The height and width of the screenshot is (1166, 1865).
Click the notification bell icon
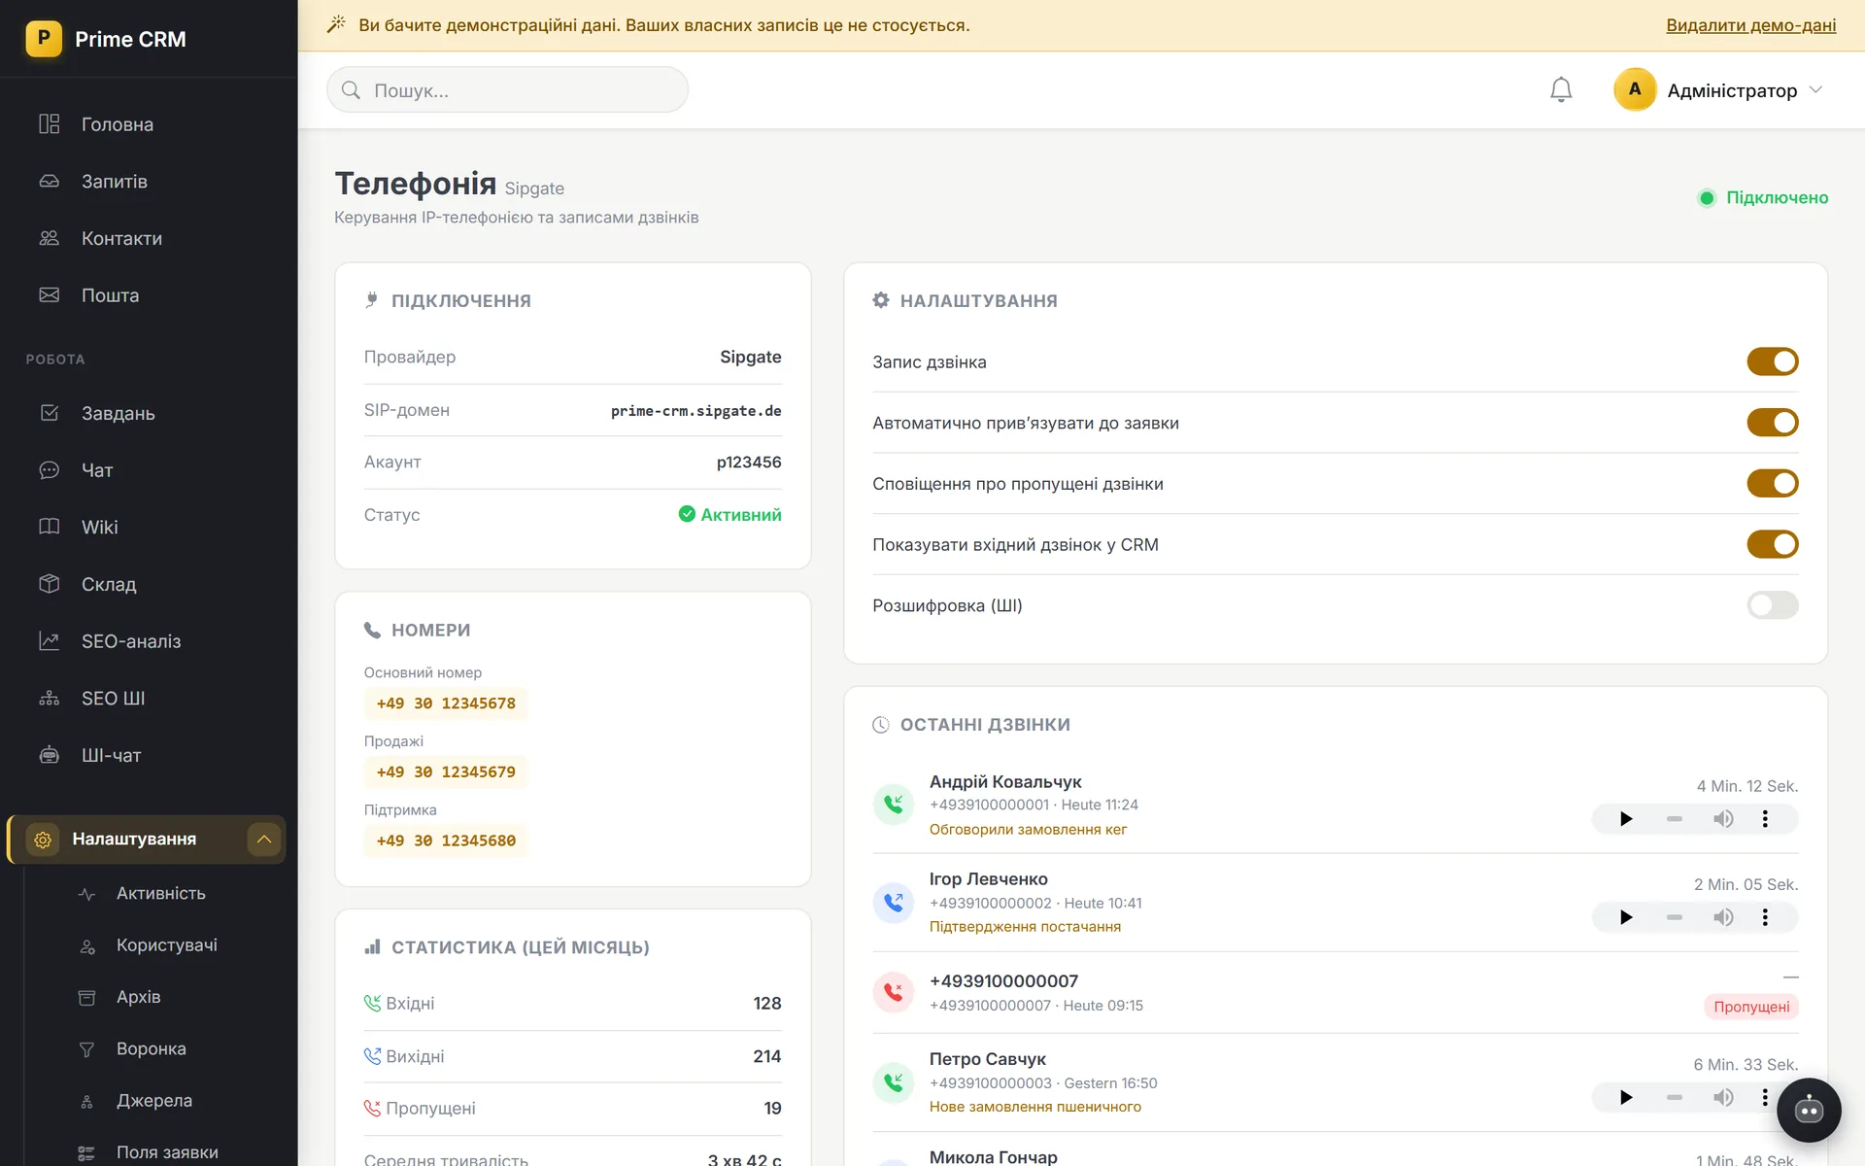click(x=1560, y=89)
